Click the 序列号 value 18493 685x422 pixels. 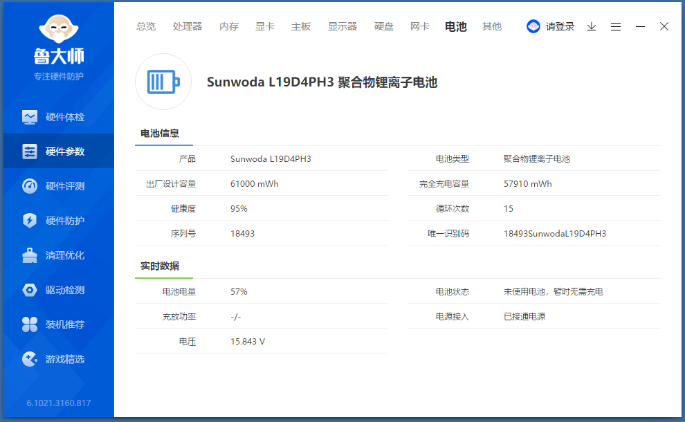(242, 233)
